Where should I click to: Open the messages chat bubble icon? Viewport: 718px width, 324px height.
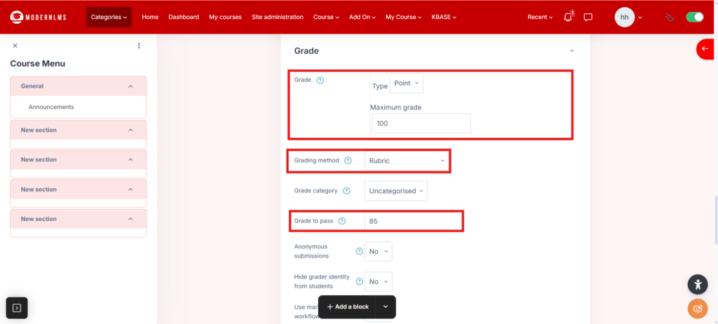[588, 17]
